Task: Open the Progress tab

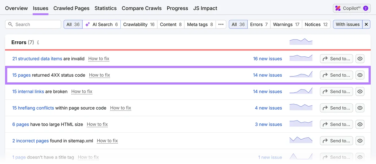Action: [x=177, y=8]
